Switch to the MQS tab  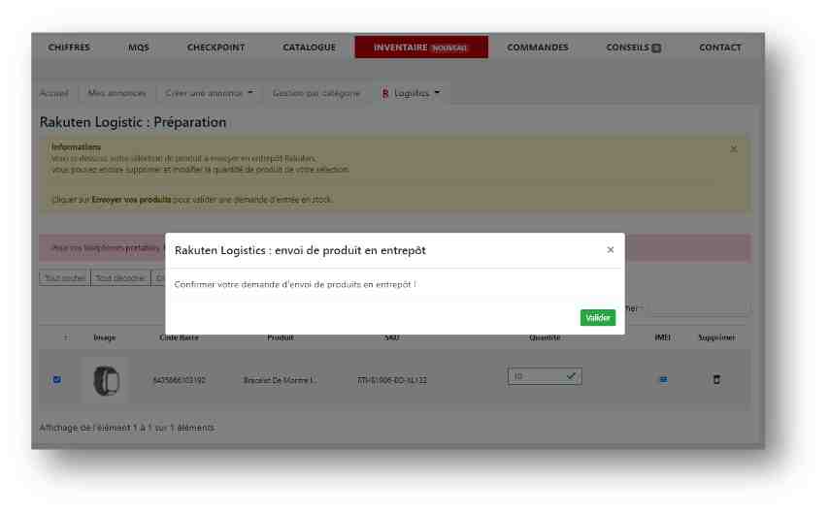pyautogui.click(x=139, y=47)
